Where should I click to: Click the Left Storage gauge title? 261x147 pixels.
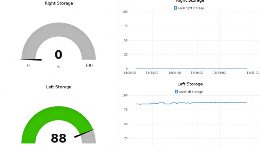[59, 87]
